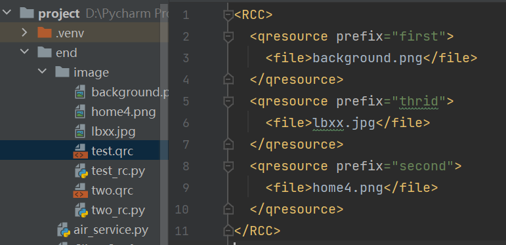Click the two.qrc XML file icon
This screenshot has width=506, height=245.
point(80,190)
